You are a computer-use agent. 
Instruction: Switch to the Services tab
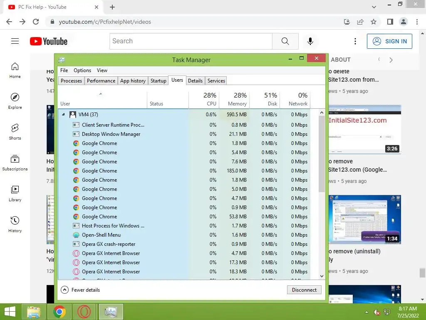pyautogui.click(x=216, y=81)
